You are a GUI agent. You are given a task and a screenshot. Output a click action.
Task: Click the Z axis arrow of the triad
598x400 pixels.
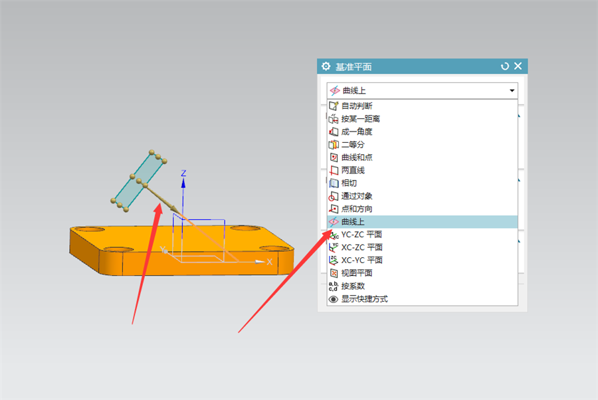coord(183,183)
